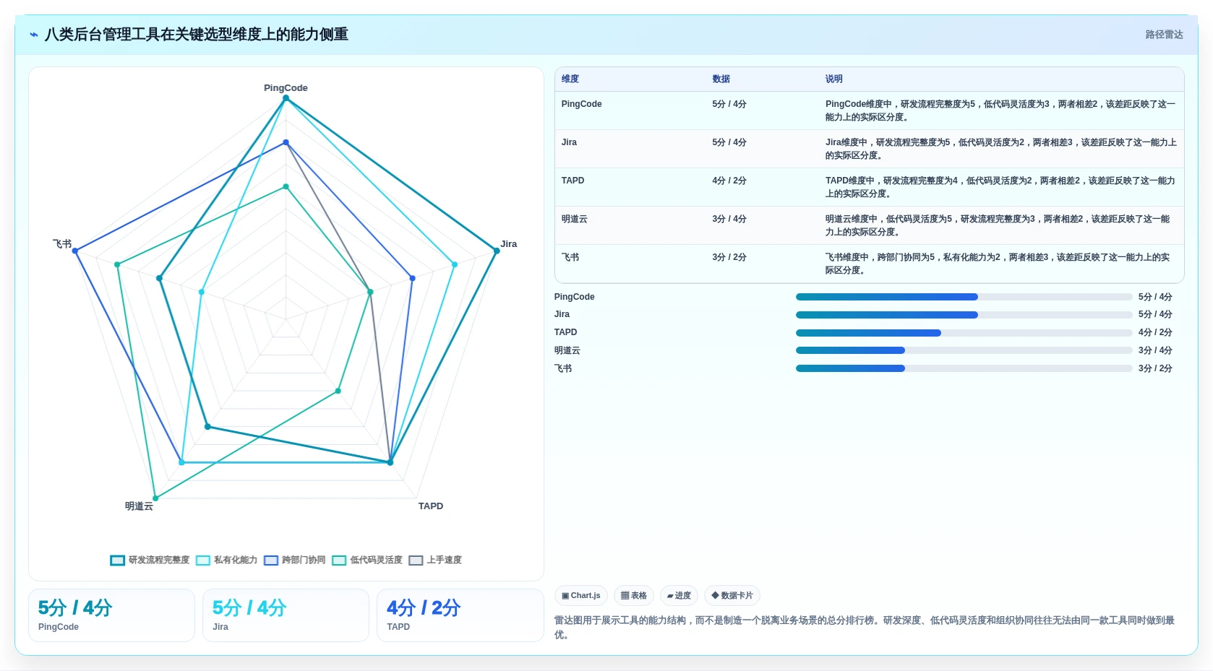Viewport: 1213px width, 671px height.
Task: Click the chart title 八类后台管理工具在关键选型维度上的能力侧重
Action: pos(197,35)
